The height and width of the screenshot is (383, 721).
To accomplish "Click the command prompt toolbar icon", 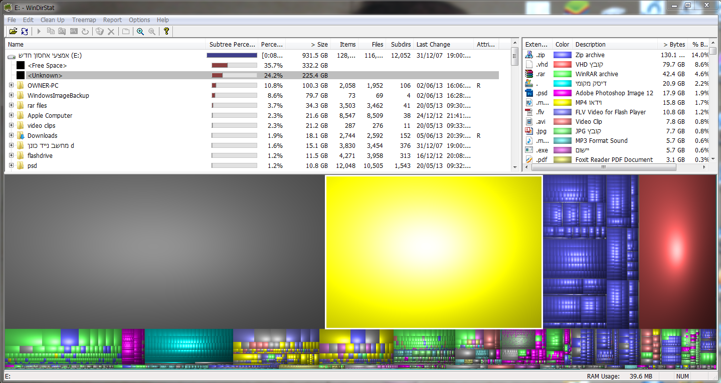I will tap(74, 31).
